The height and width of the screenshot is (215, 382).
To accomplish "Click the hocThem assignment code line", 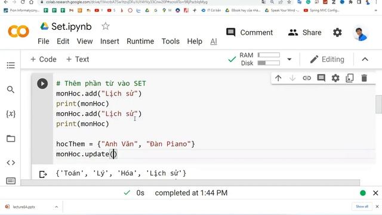I will point(125,144).
